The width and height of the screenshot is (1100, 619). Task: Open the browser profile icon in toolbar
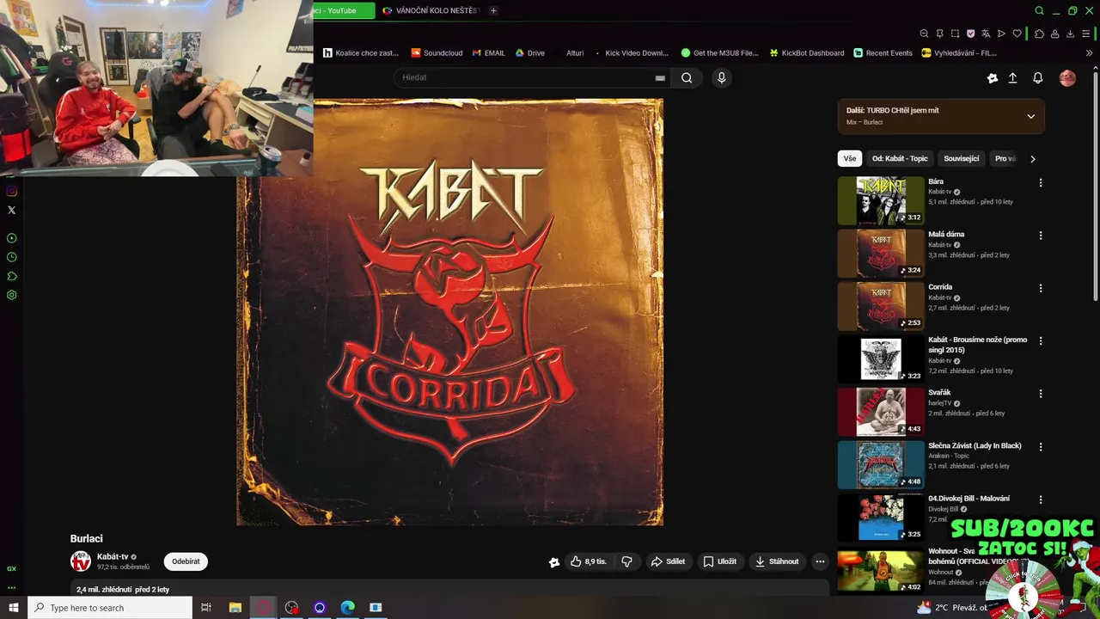pyautogui.click(x=1054, y=34)
